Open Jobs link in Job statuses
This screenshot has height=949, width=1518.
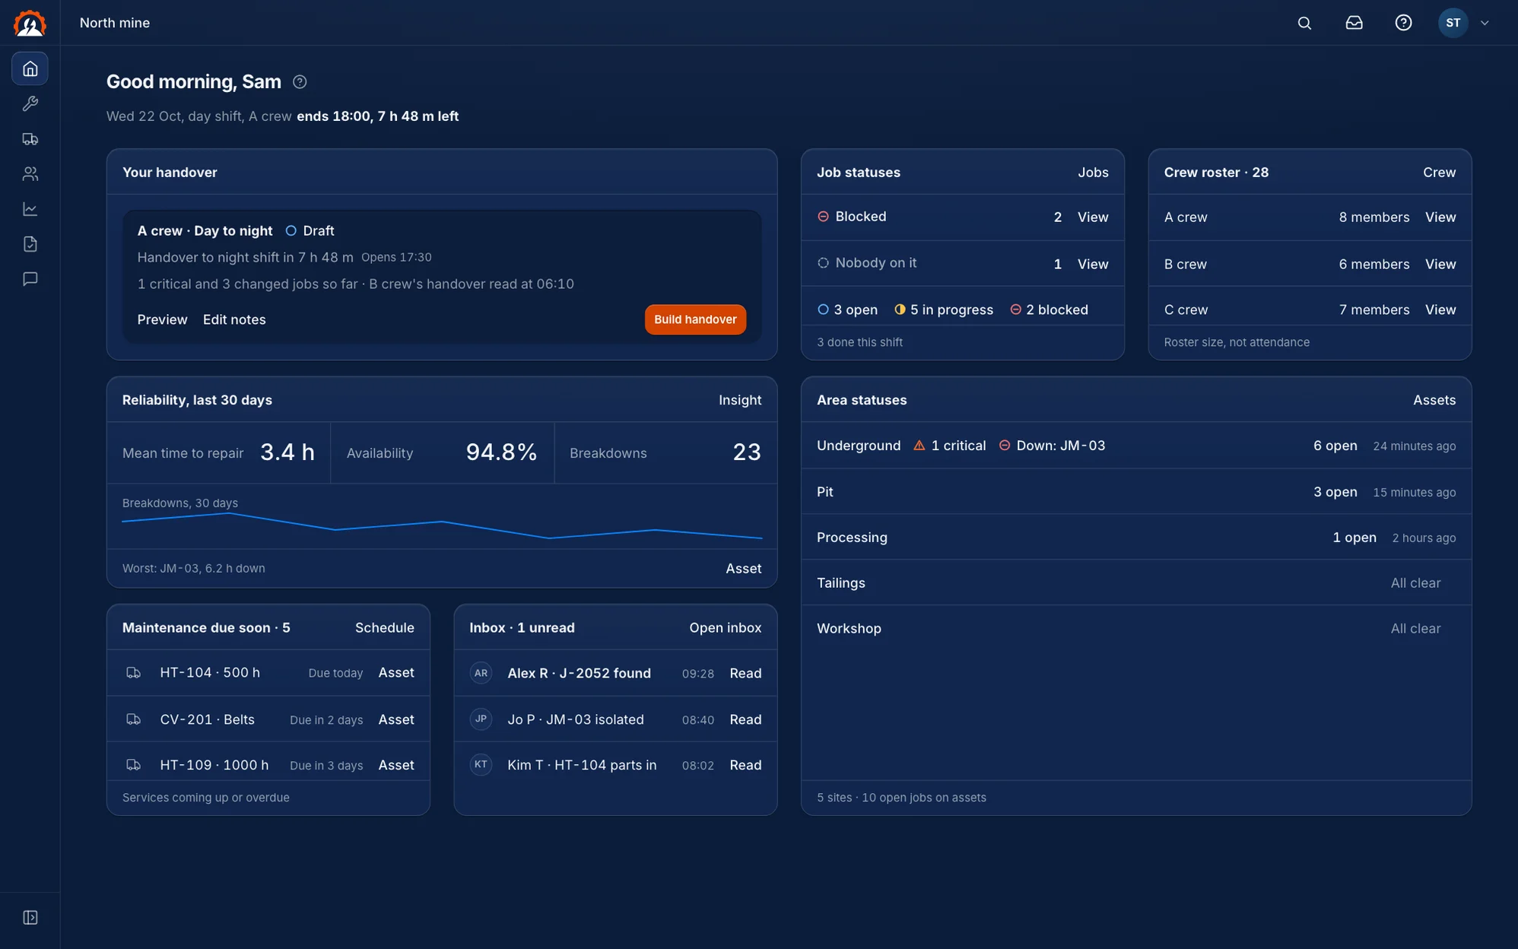(1093, 172)
